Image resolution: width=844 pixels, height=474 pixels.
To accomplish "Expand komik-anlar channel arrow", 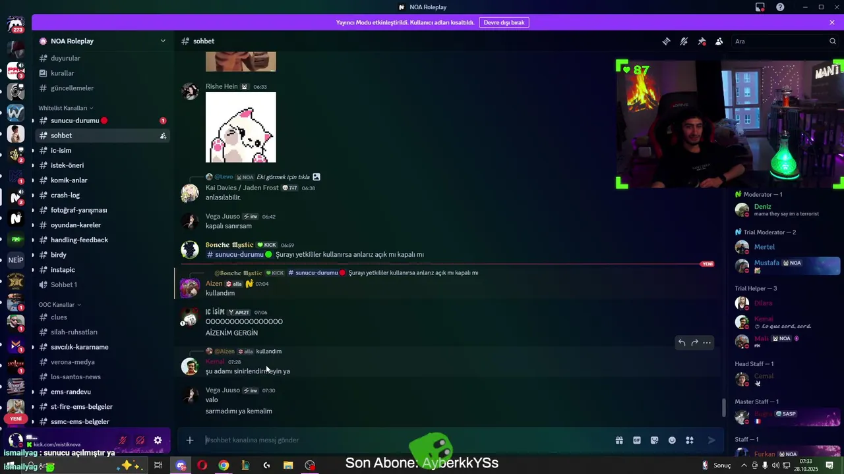I will 33,180.
